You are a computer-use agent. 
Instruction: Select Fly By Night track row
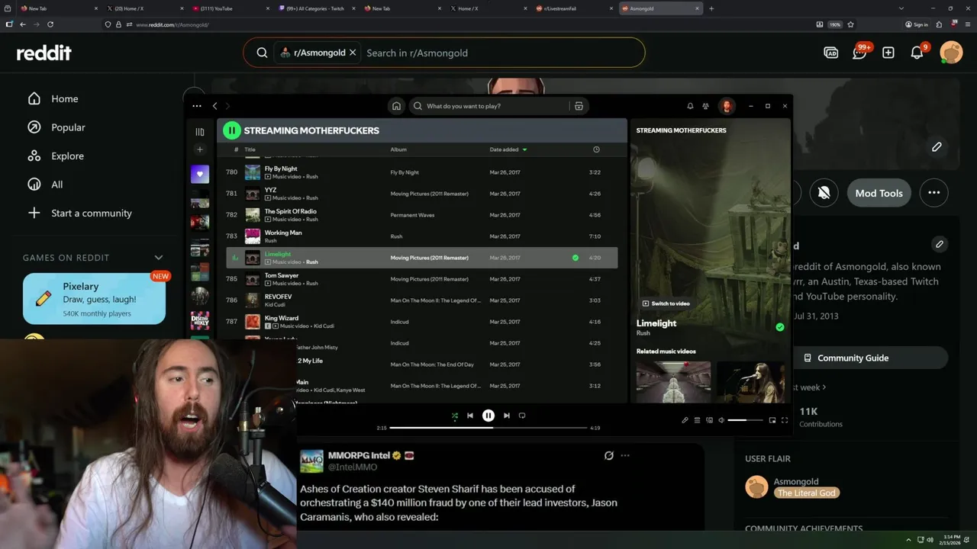tap(421, 172)
